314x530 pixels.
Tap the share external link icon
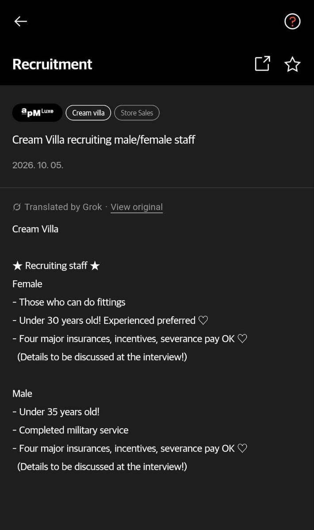point(262,64)
